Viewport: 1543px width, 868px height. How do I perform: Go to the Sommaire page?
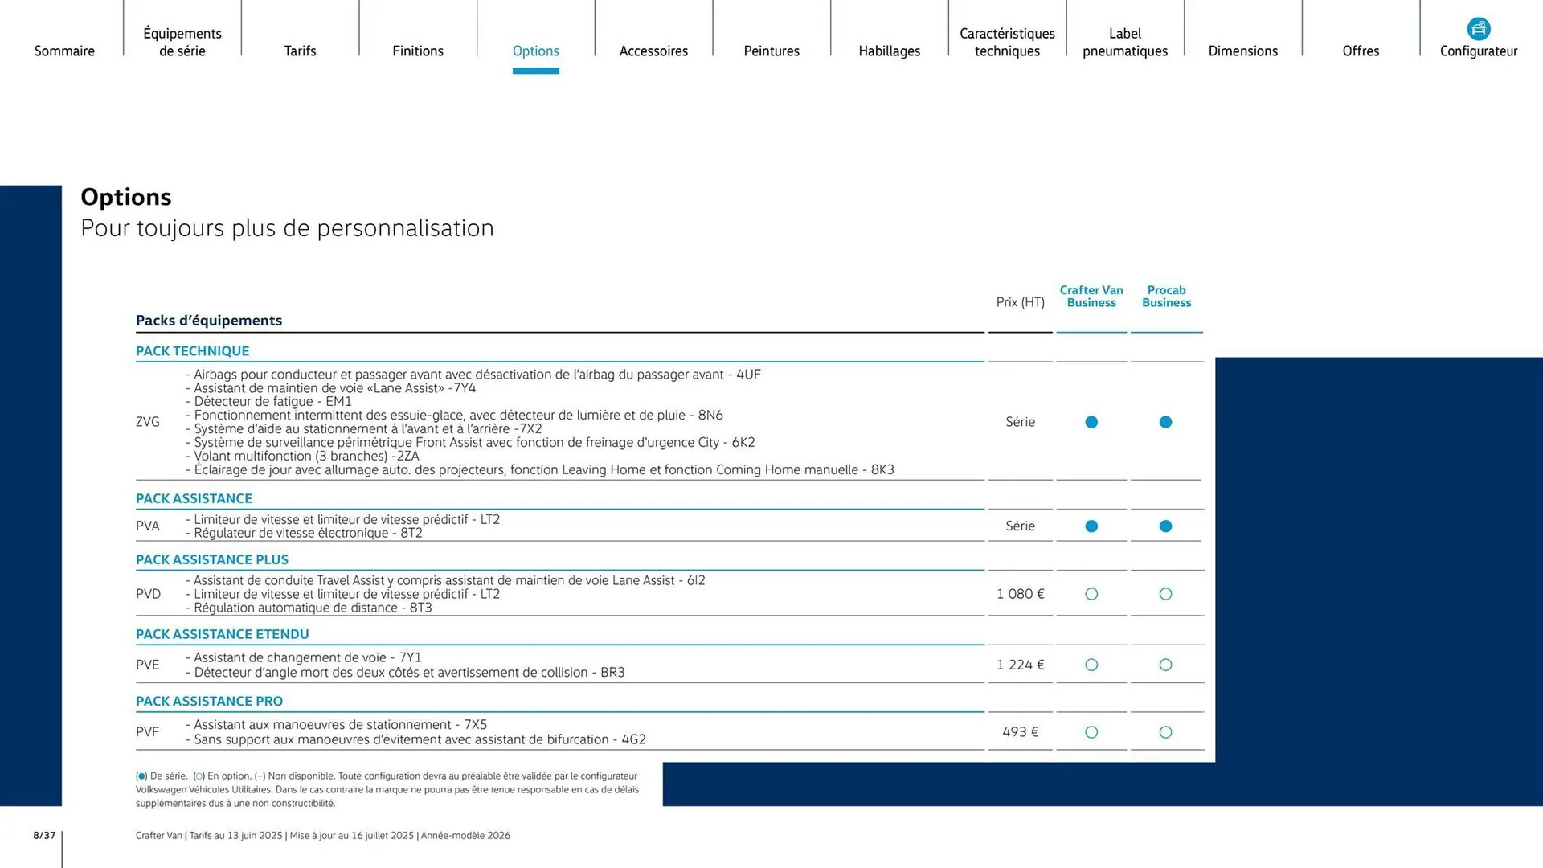pos(64,51)
